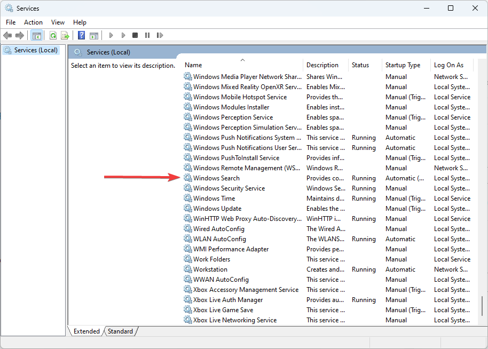The image size is (488, 349).
Task: Click the Stop Service square icon
Action: (135, 35)
